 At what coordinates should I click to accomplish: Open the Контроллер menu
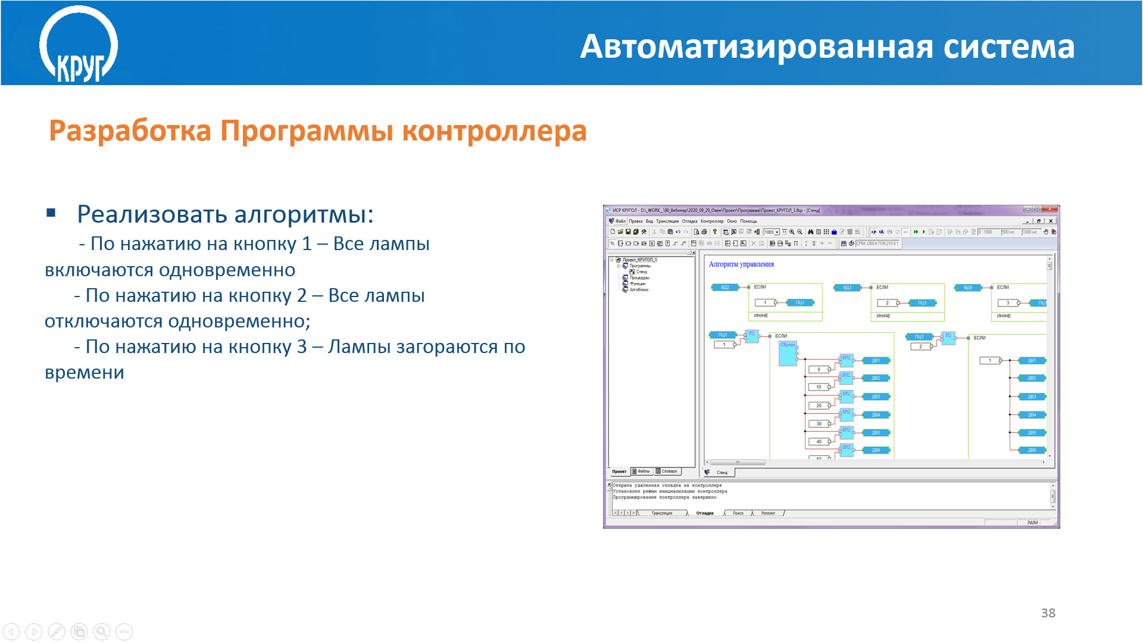click(712, 221)
